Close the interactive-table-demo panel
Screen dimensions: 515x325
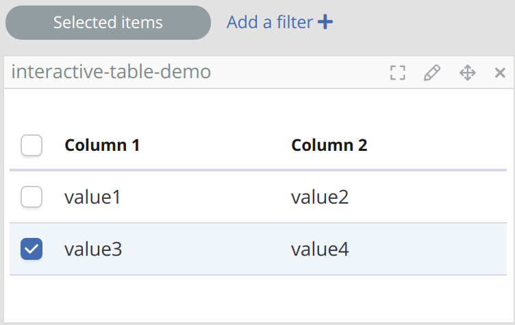[x=500, y=73]
